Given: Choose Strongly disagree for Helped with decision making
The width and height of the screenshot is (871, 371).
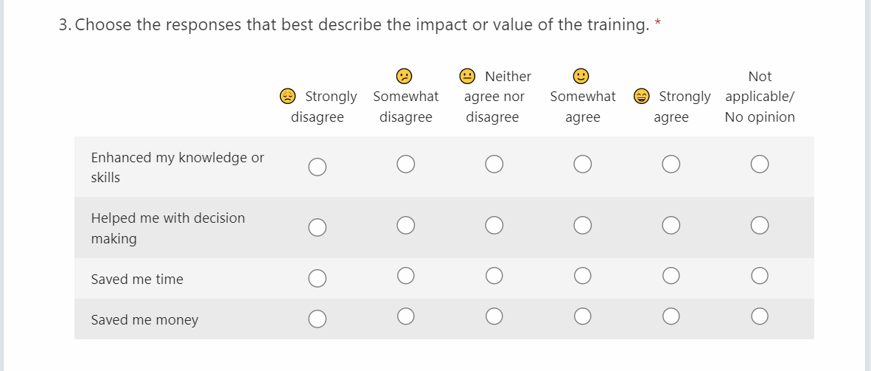Looking at the screenshot, I should point(317,226).
